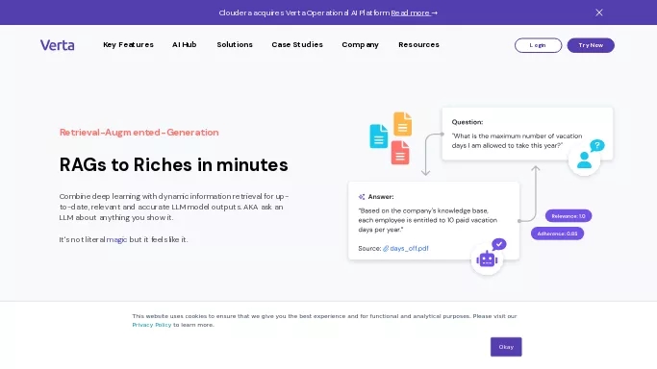Viewport: 657px width, 369px height.
Task: Click the Relevance: 1.0 badge
Action: (x=569, y=216)
